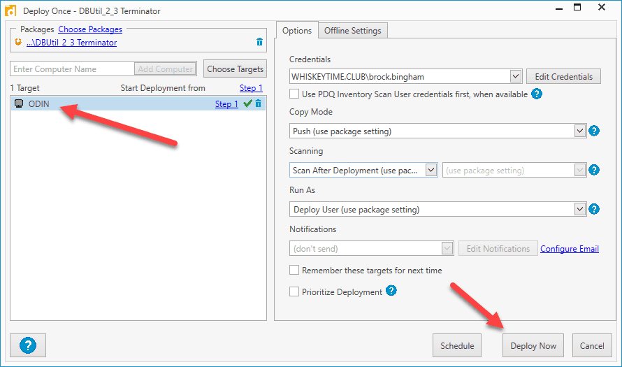Click Step 1 link in Start Deployment header
622x367 pixels.
(251, 87)
